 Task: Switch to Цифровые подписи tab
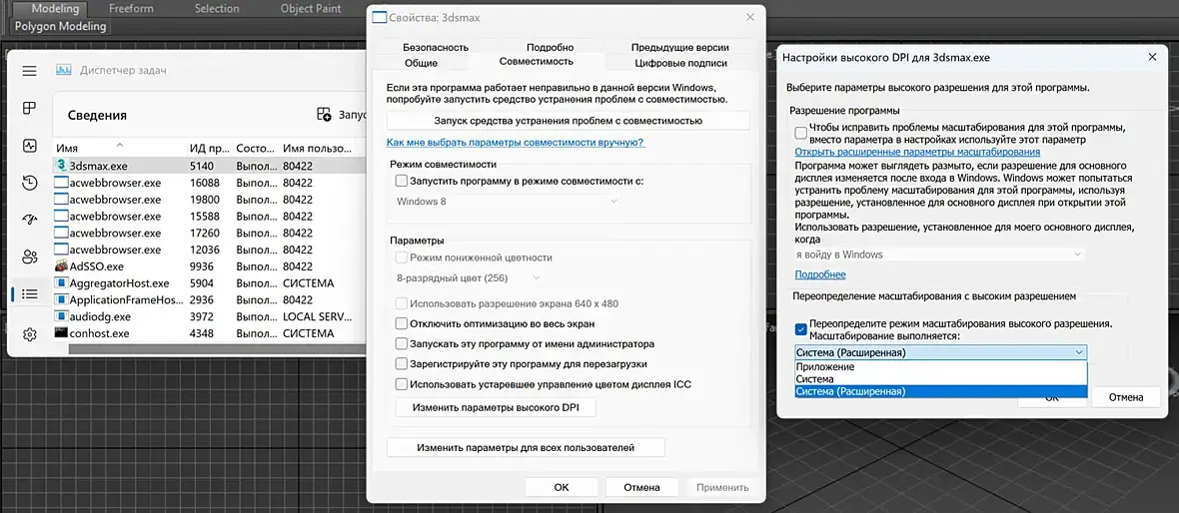tap(680, 63)
